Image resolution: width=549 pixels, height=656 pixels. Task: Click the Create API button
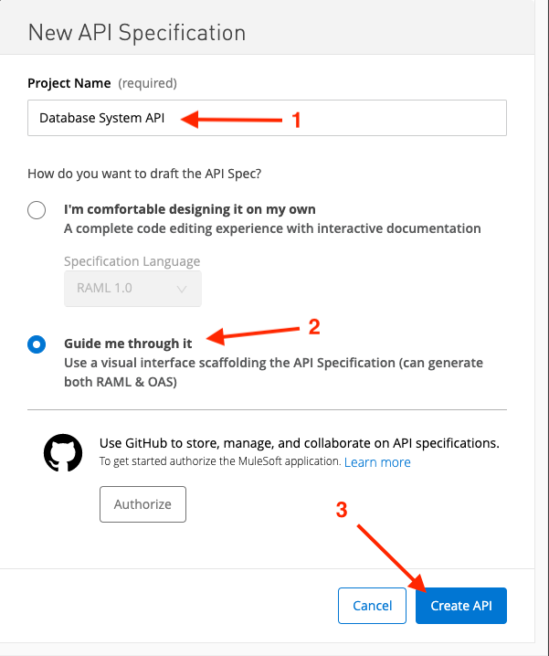[460, 605]
